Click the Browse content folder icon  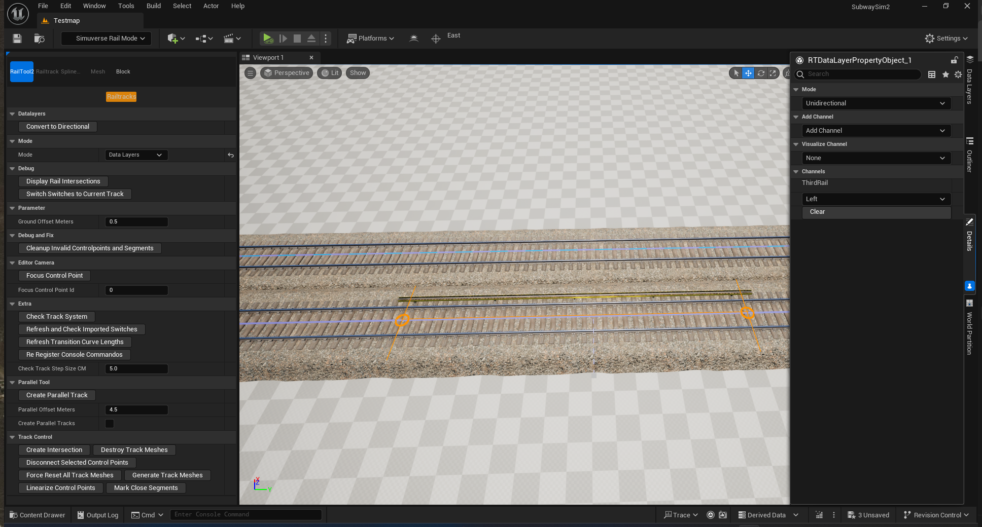coord(39,39)
